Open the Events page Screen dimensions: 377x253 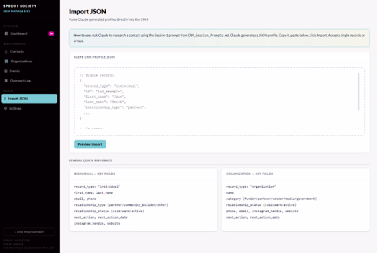(29, 71)
